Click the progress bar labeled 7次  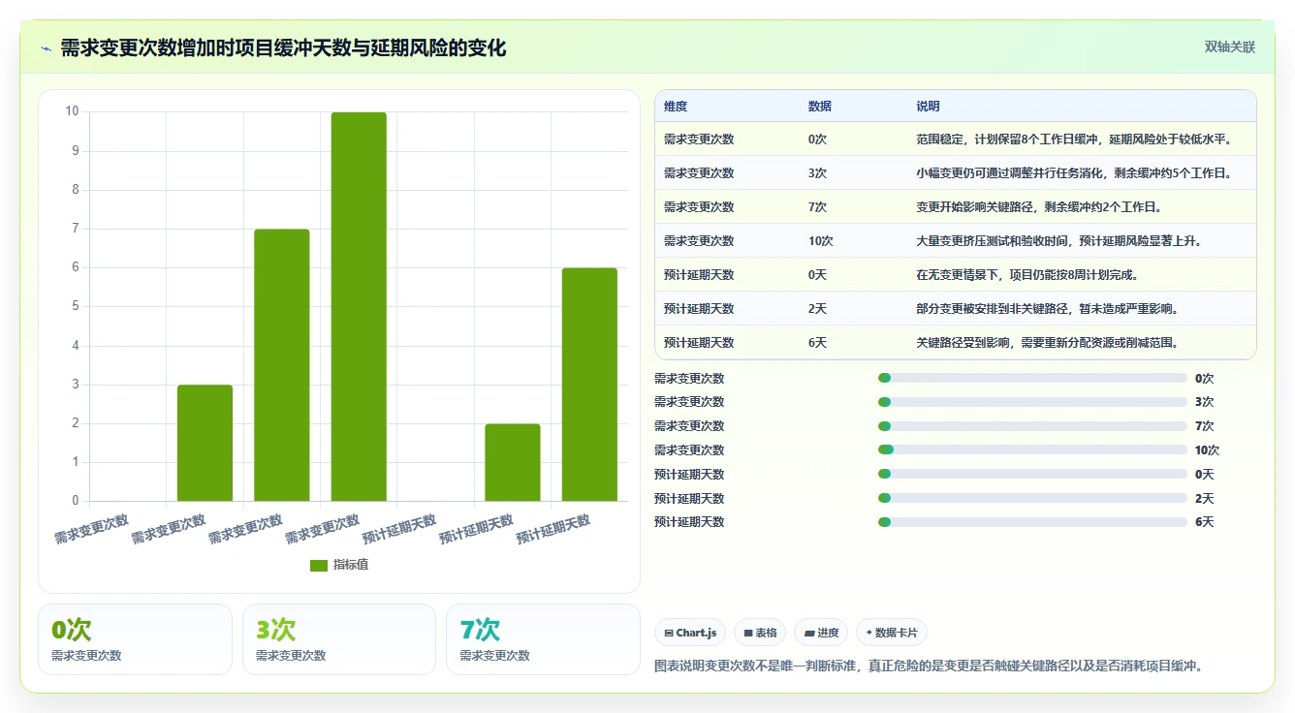pyautogui.click(x=1032, y=426)
